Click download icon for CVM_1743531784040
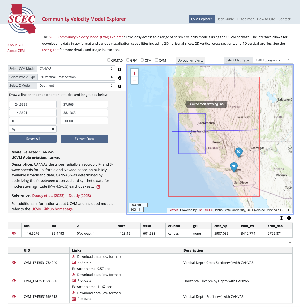Image resolution: width=300 pixels, height=307 pixels. [74, 256]
